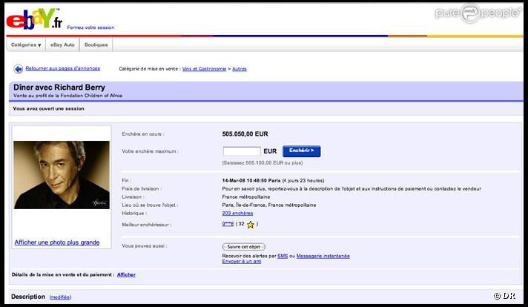Click the SMS alerts link
528x307 pixels.
(283, 256)
